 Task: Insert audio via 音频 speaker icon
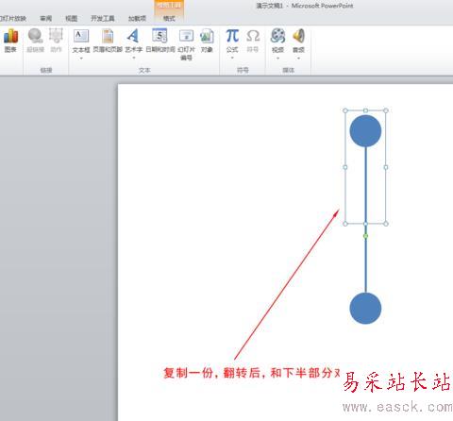pos(298,36)
